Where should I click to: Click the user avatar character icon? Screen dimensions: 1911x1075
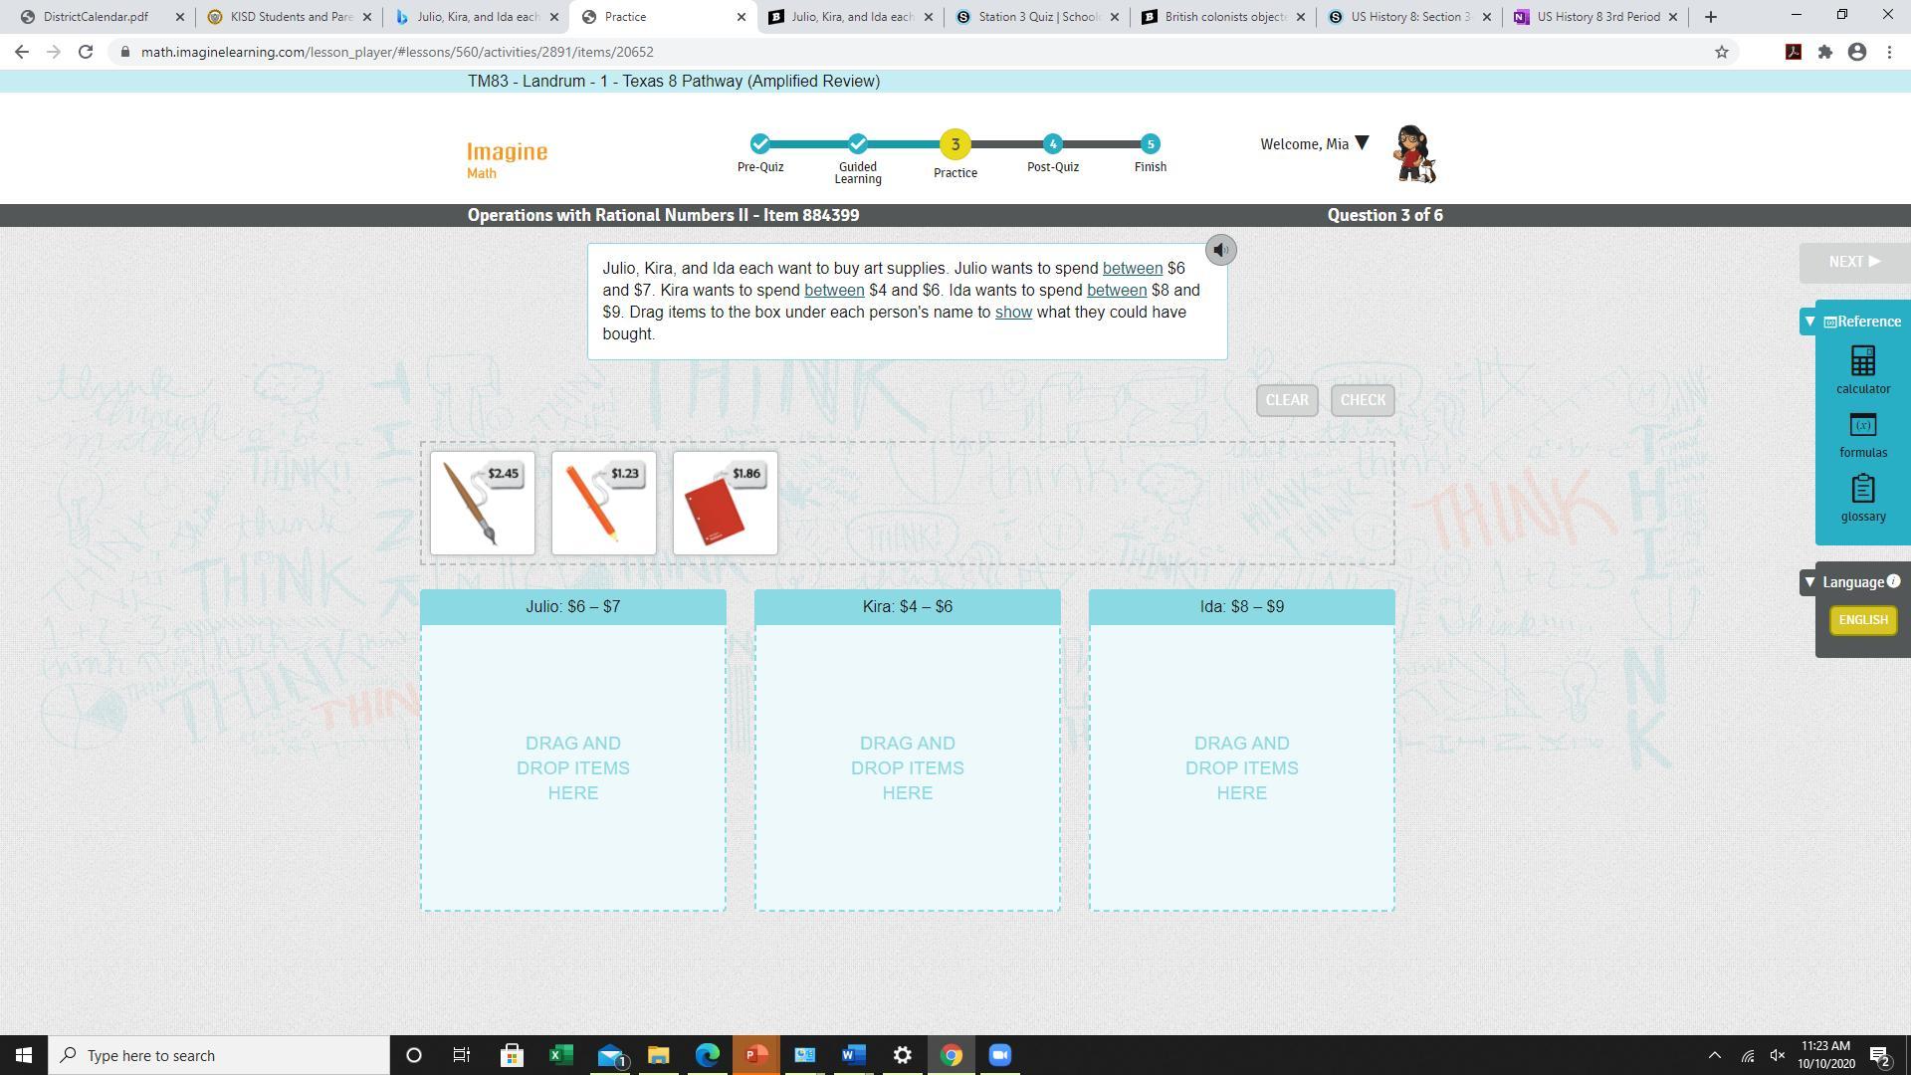coord(1414,154)
